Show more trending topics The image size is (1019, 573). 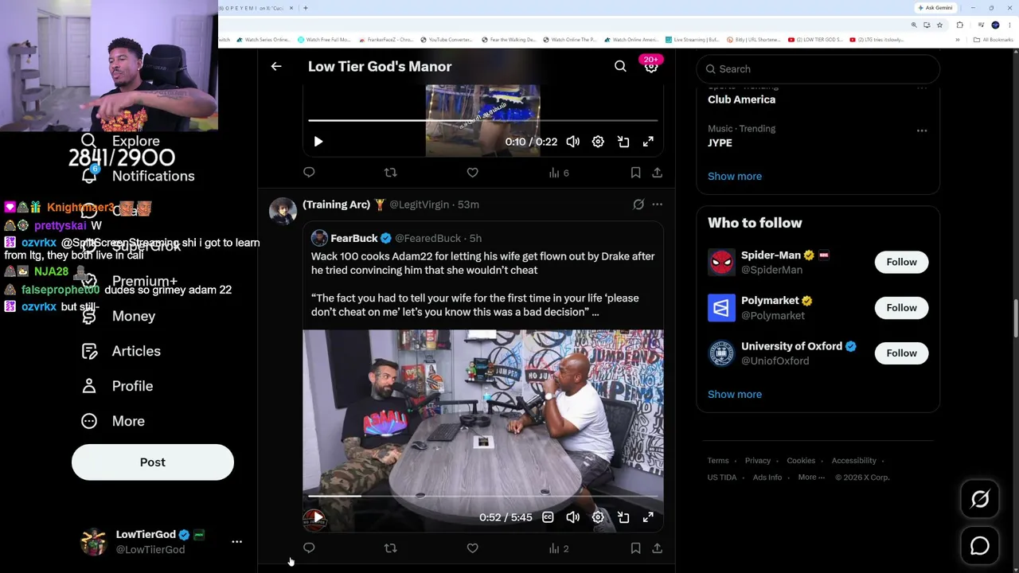[735, 176]
